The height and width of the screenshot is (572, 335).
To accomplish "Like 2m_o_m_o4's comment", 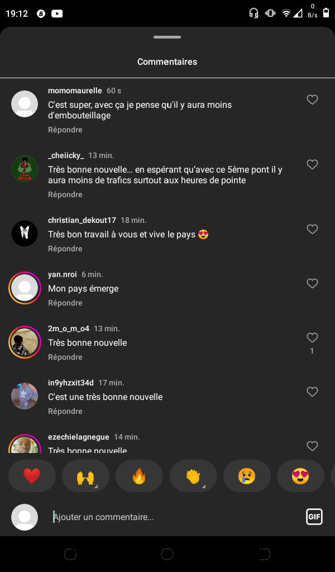I will point(312,338).
